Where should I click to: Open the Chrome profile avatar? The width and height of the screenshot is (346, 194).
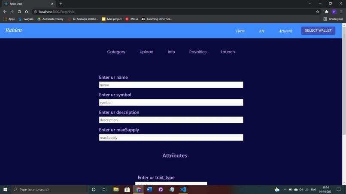click(334, 12)
